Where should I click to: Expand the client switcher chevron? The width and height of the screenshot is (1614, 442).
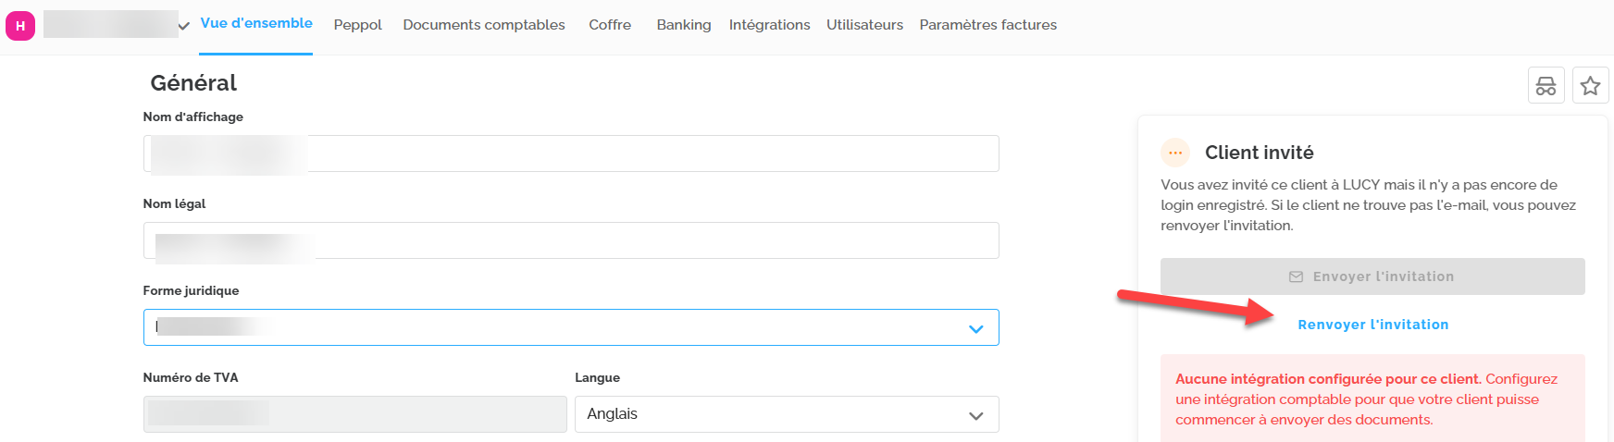(183, 26)
